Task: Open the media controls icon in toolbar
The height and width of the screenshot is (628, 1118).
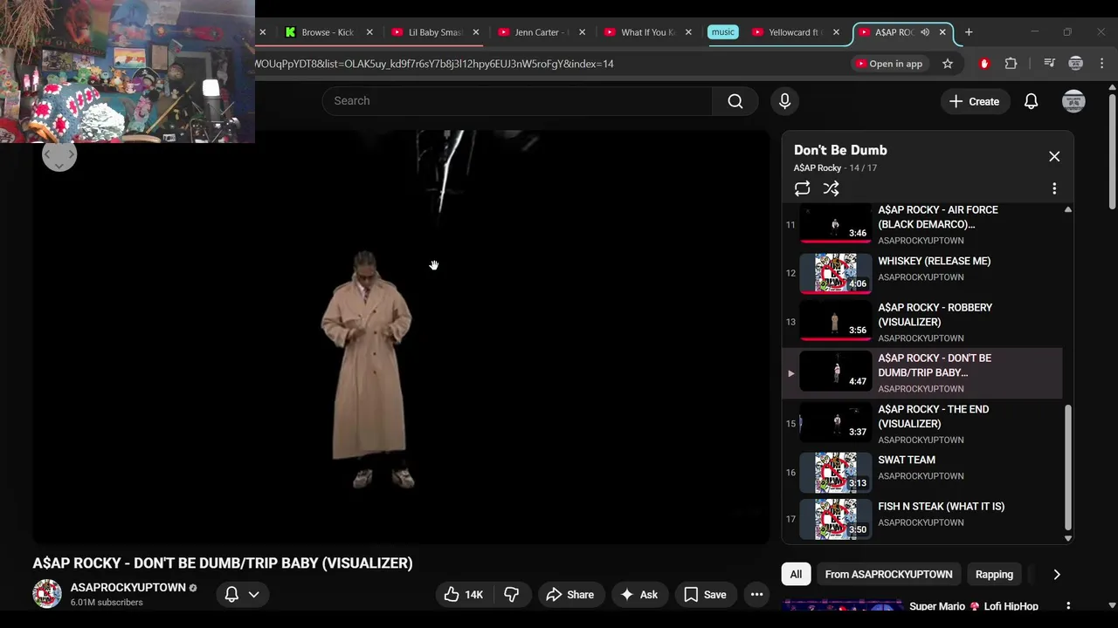Action: 1050,64
